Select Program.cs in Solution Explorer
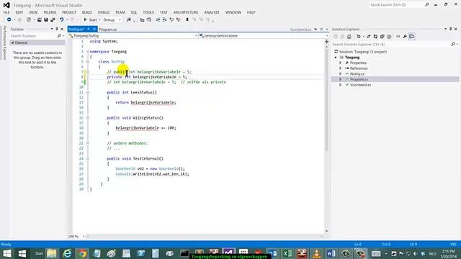 pos(359,79)
